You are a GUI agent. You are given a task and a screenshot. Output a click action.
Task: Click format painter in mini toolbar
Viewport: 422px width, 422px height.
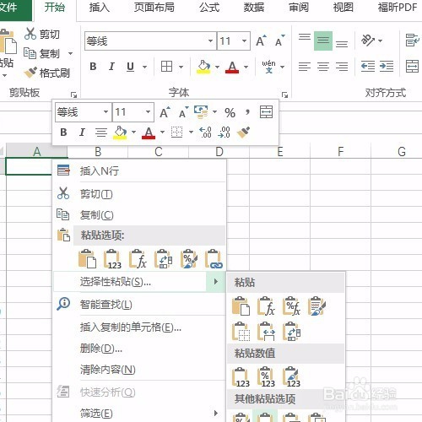click(x=243, y=133)
